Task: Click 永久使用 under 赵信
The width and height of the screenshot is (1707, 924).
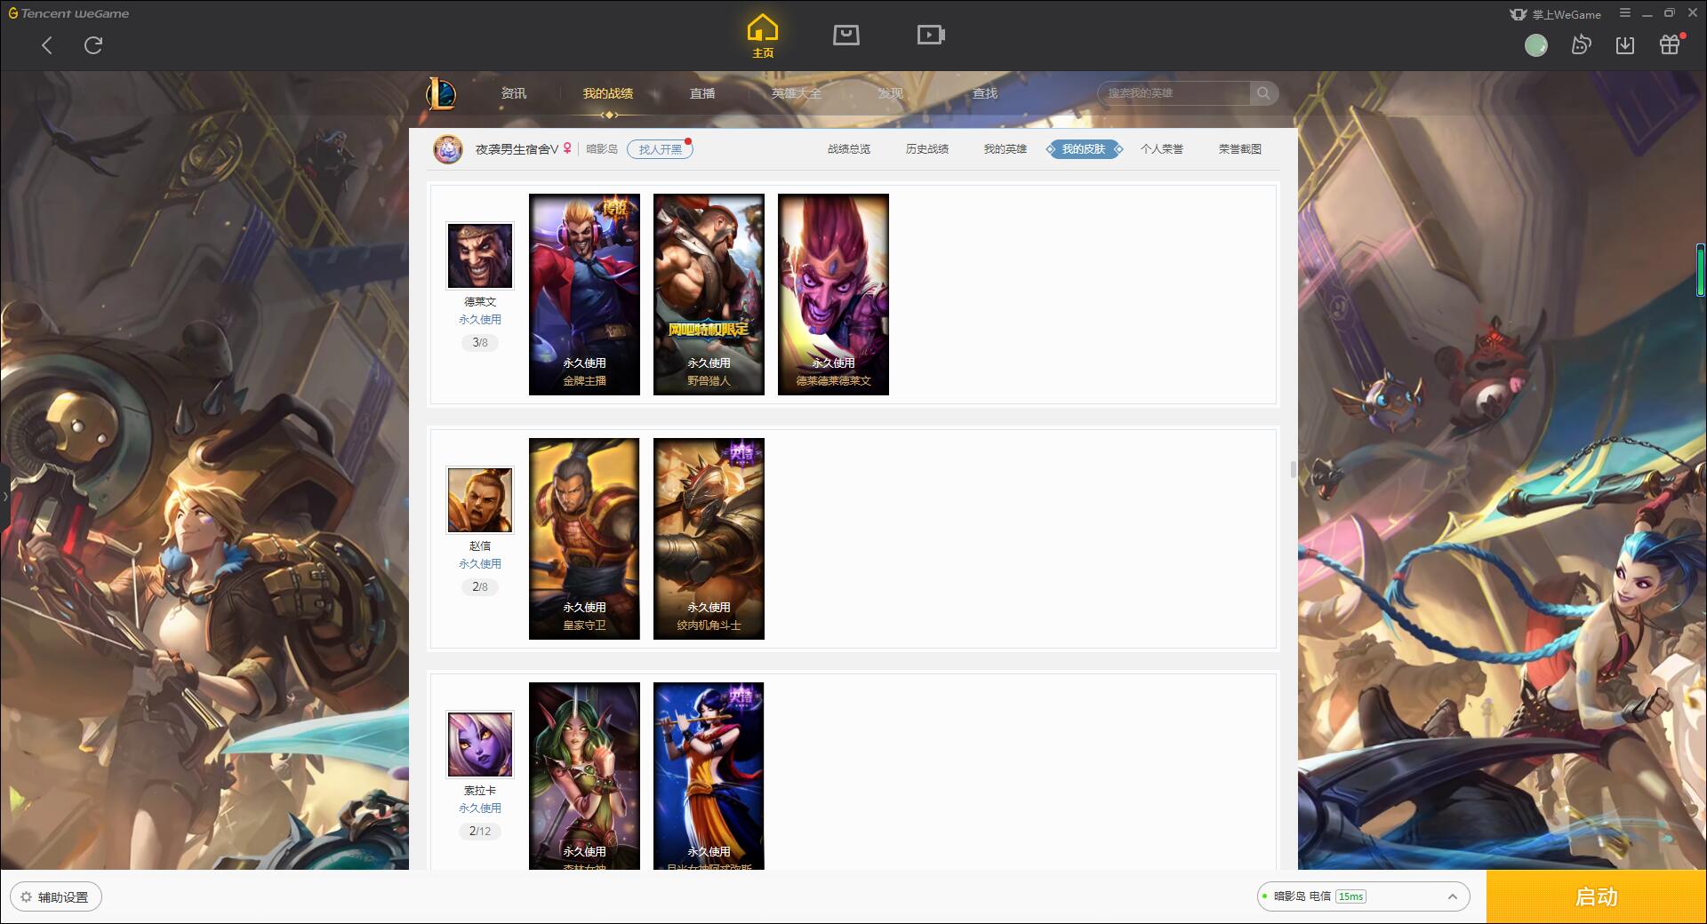Action: click(x=480, y=564)
